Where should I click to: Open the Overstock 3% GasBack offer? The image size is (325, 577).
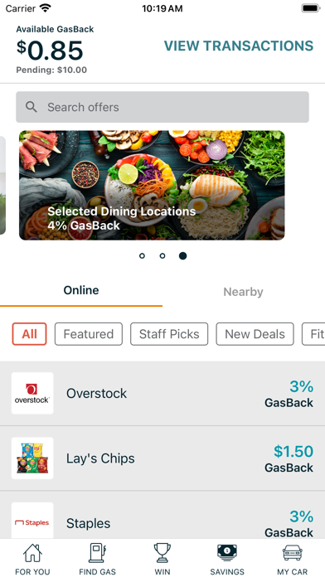click(162, 394)
